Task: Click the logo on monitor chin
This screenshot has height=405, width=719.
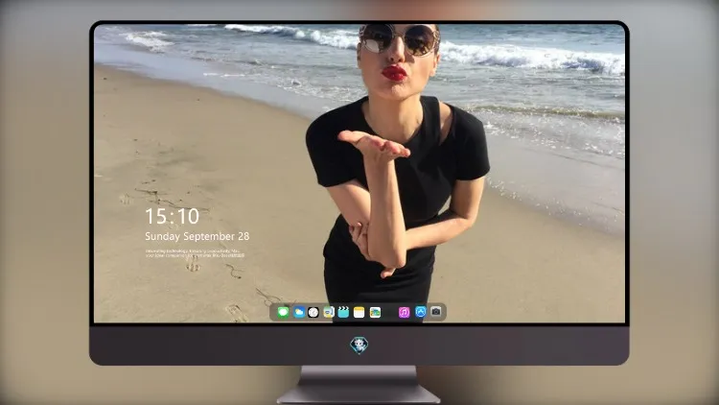Action: click(x=359, y=345)
